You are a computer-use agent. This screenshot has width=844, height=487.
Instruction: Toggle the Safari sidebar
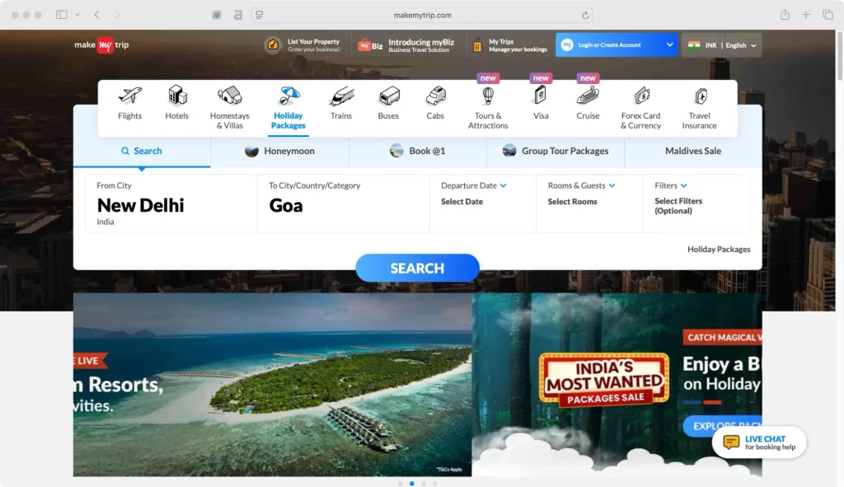tap(62, 15)
